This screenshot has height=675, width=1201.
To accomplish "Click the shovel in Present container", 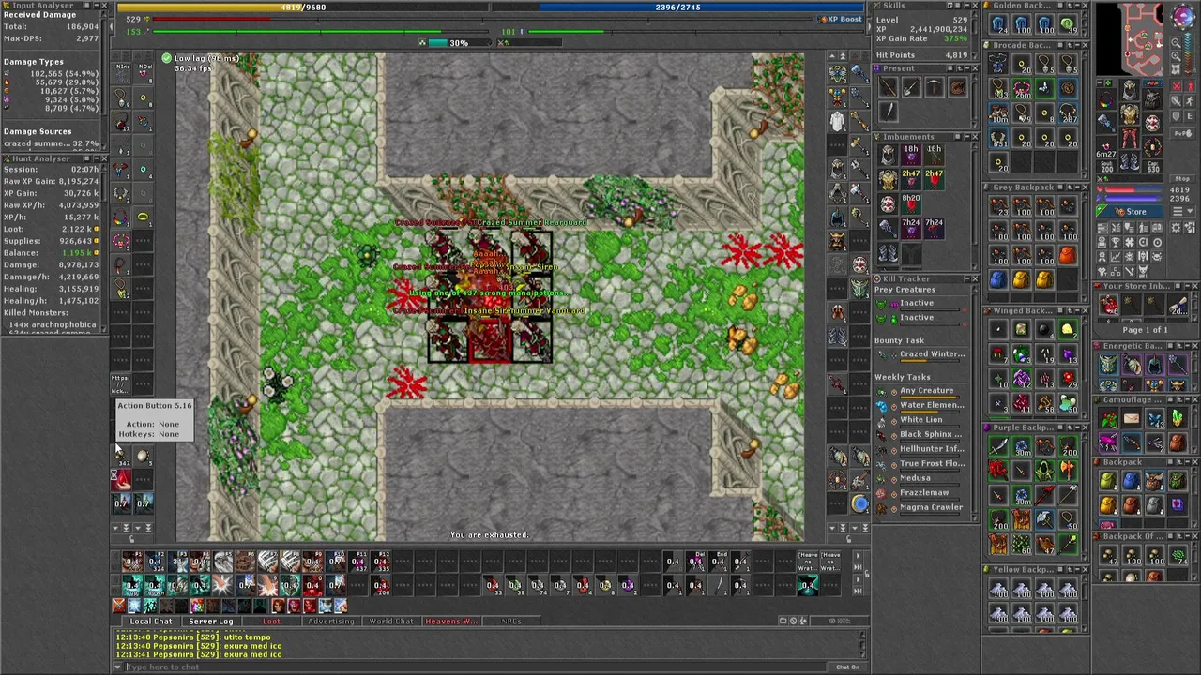I will [911, 87].
